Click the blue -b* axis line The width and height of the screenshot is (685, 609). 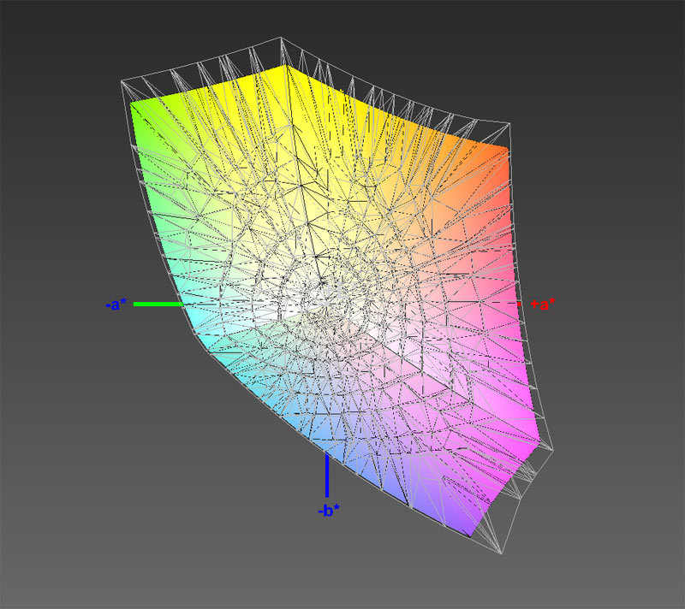point(327,475)
